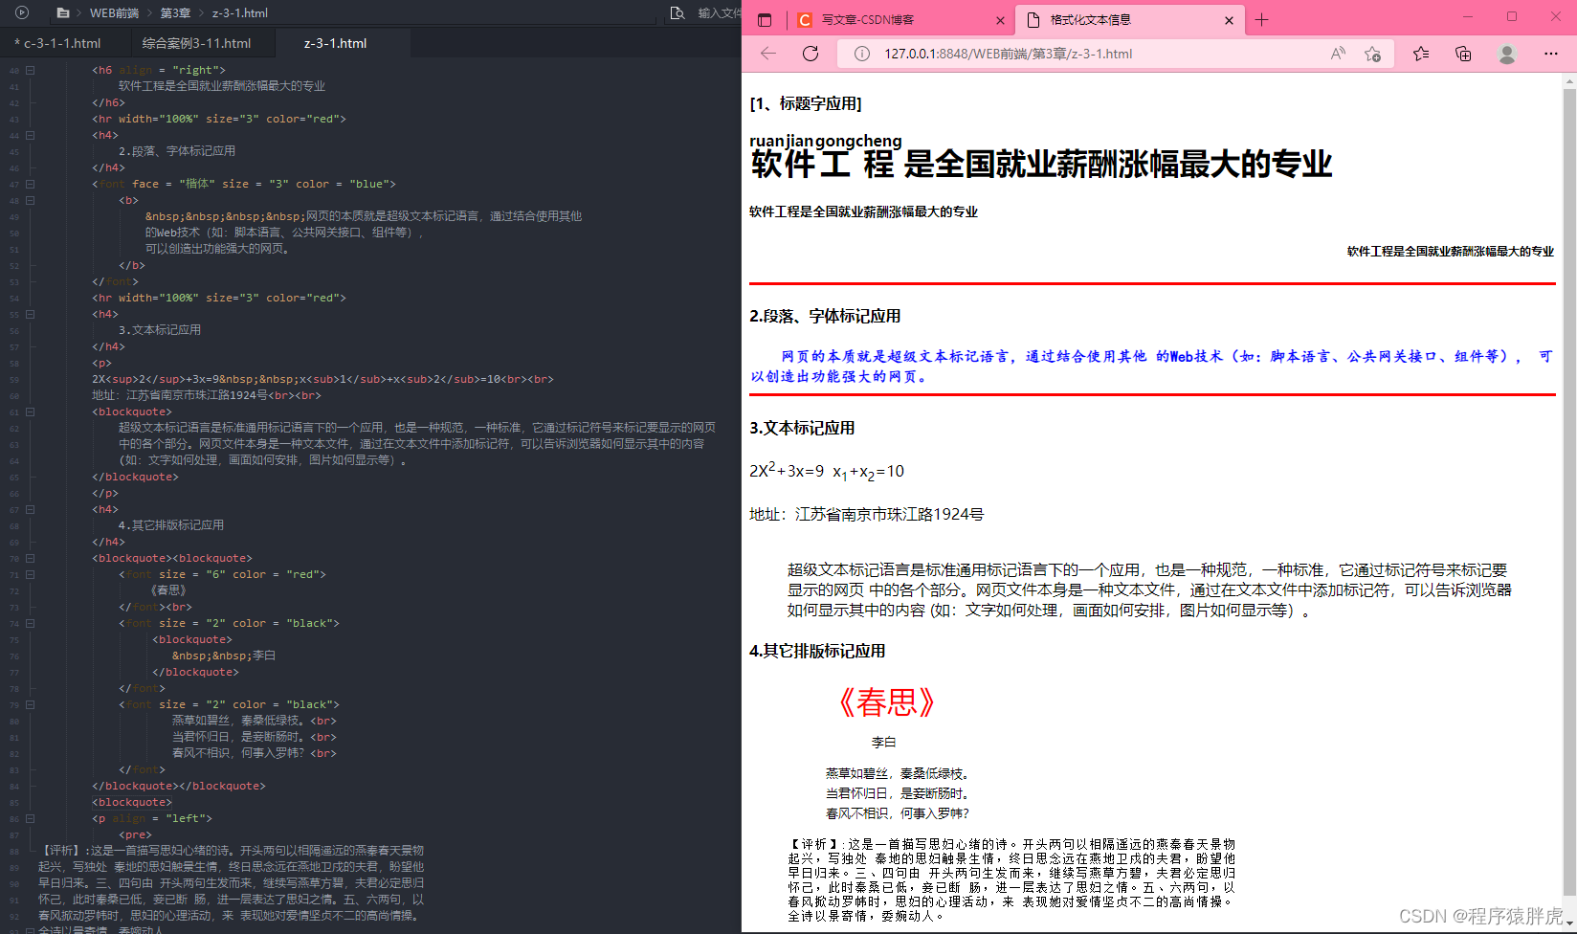View site information icon in the address bar

[x=861, y=54]
